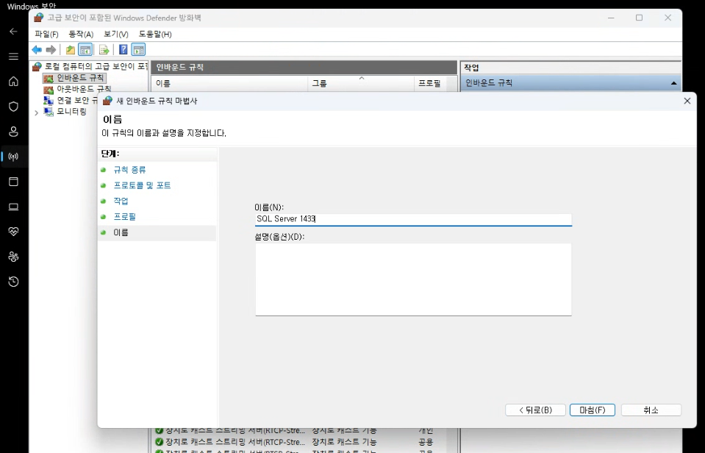Click the 뒤로(B) back button
Image resolution: width=705 pixels, height=453 pixels.
pyautogui.click(x=535, y=410)
